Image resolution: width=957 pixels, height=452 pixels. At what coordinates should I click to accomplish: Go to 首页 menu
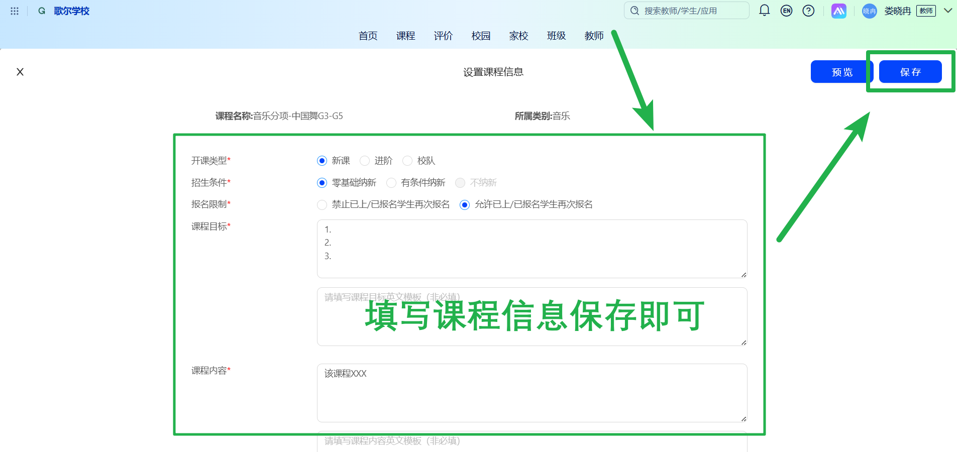point(368,36)
